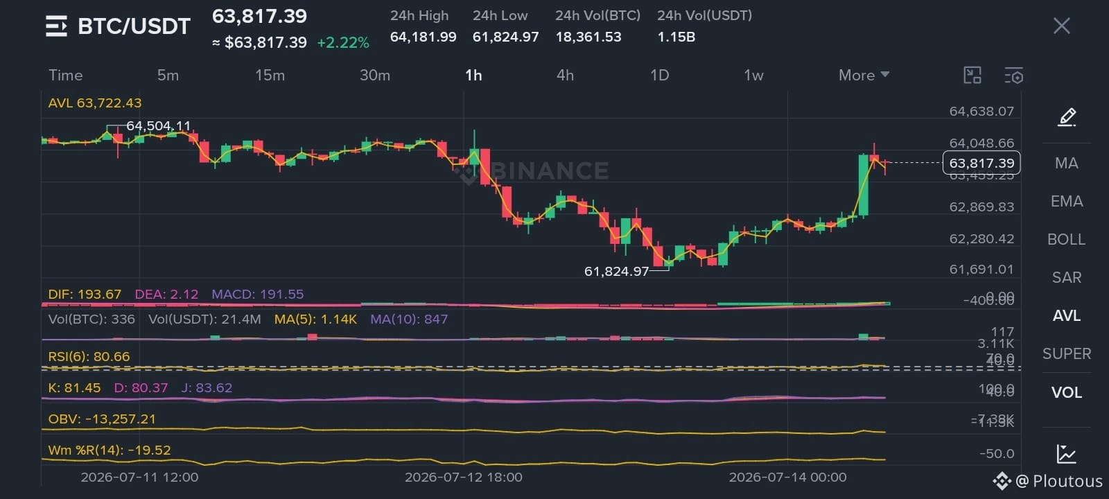This screenshot has height=499, width=1109.
Task: Open chart settings icon beside layout
Action: (x=1013, y=76)
